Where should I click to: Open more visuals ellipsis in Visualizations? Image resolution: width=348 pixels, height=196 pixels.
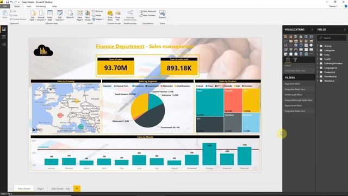tap(311, 54)
